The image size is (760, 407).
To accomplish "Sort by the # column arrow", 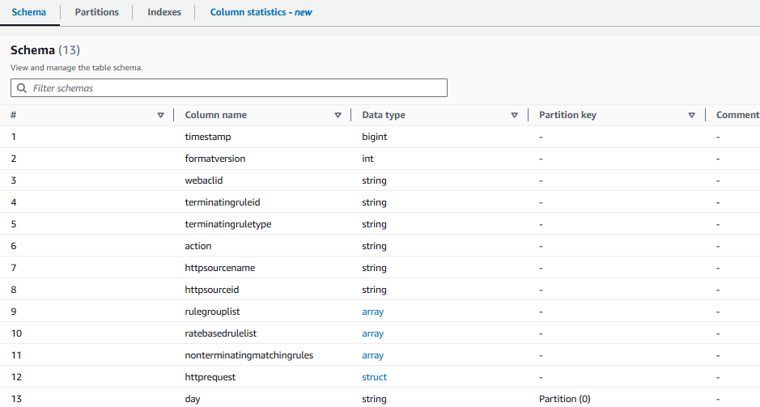I will coord(160,115).
